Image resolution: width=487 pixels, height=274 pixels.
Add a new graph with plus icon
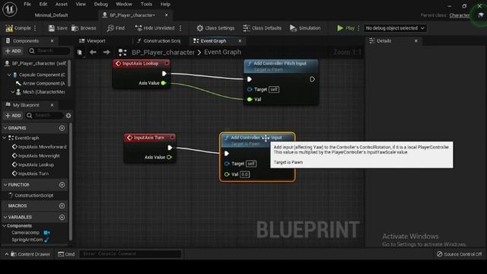coord(62,128)
